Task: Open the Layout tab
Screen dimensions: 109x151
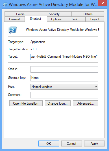Action: point(95,19)
